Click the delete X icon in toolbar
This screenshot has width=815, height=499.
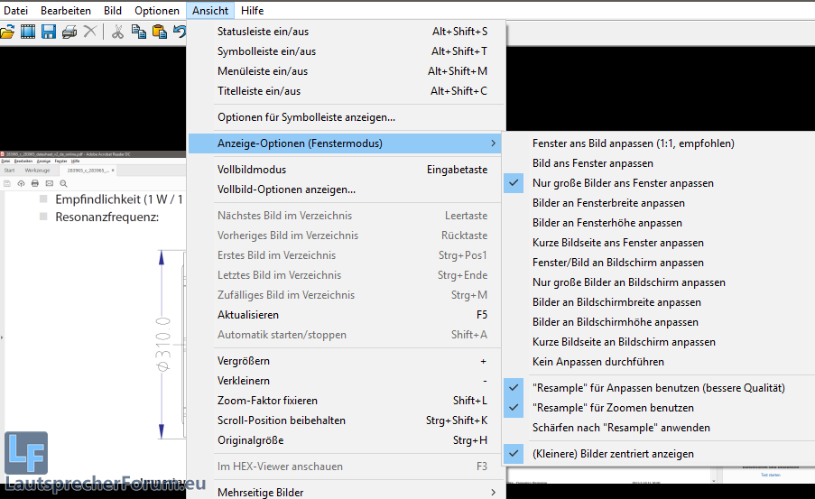click(x=90, y=32)
